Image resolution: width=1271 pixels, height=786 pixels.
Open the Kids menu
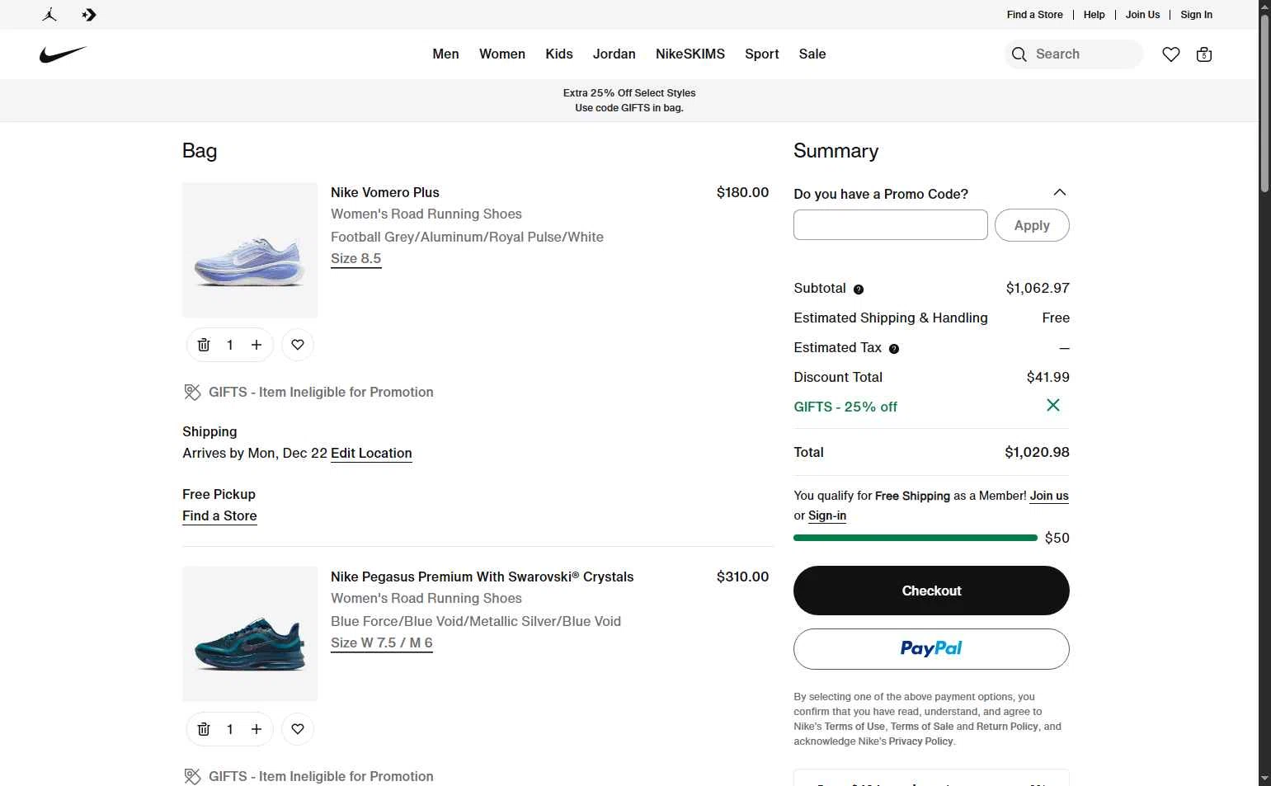tap(559, 54)
